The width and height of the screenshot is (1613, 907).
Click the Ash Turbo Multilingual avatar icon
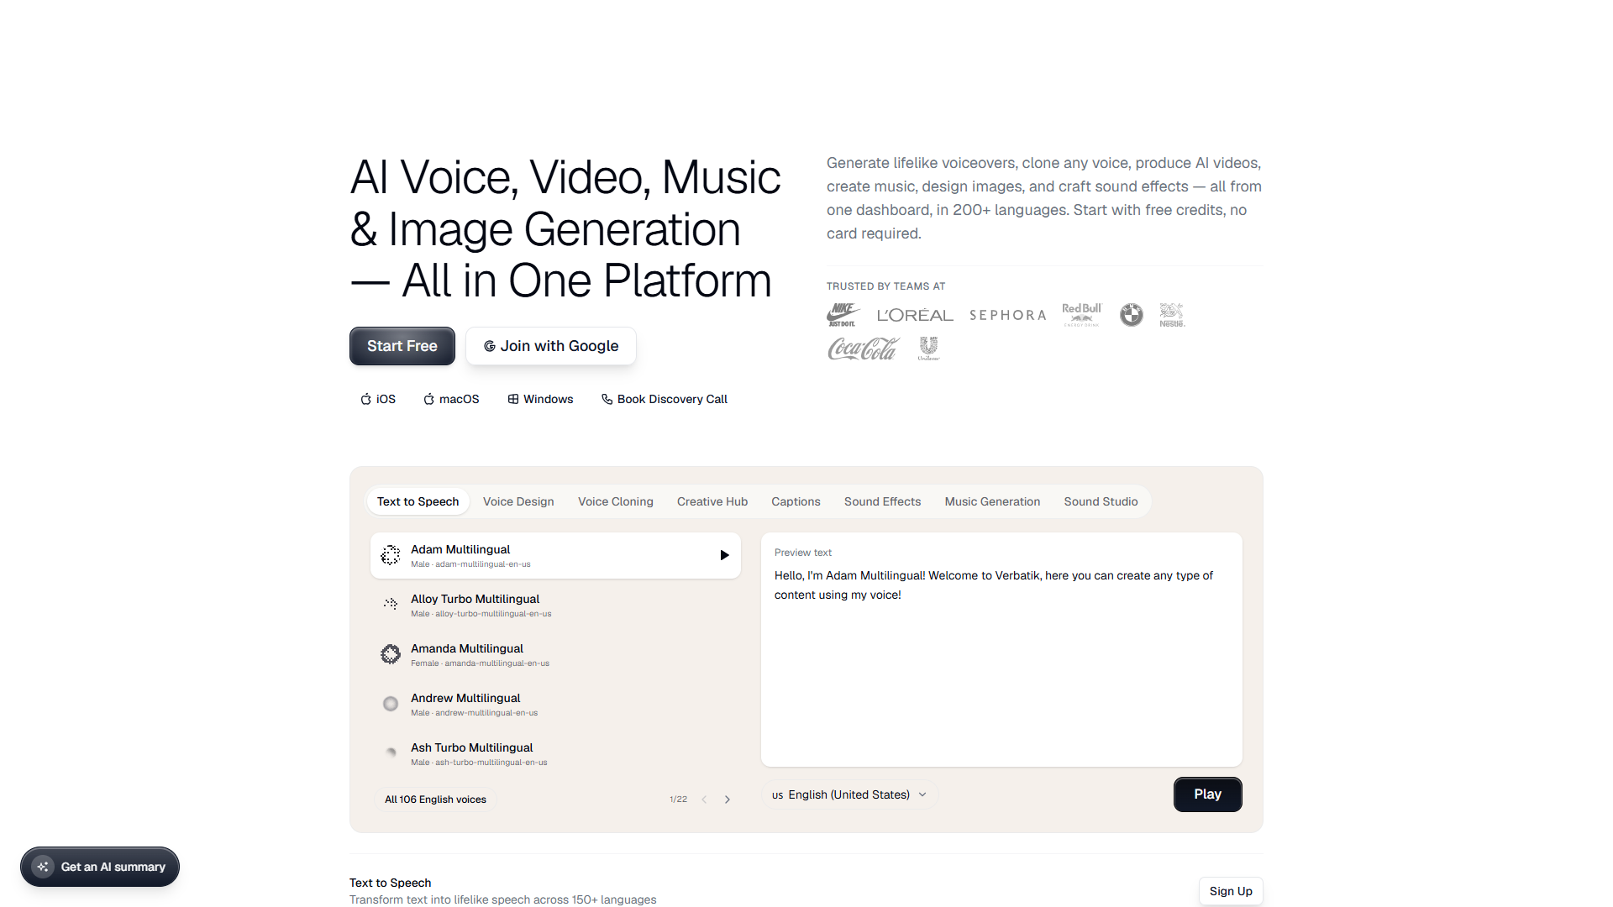[x=391, y=753]
